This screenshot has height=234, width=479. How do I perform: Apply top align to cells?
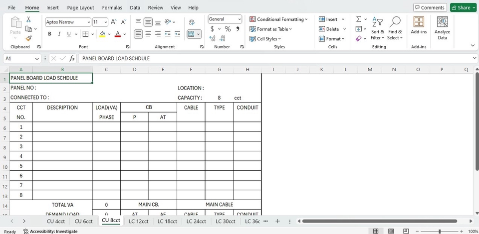coord(138,21)
